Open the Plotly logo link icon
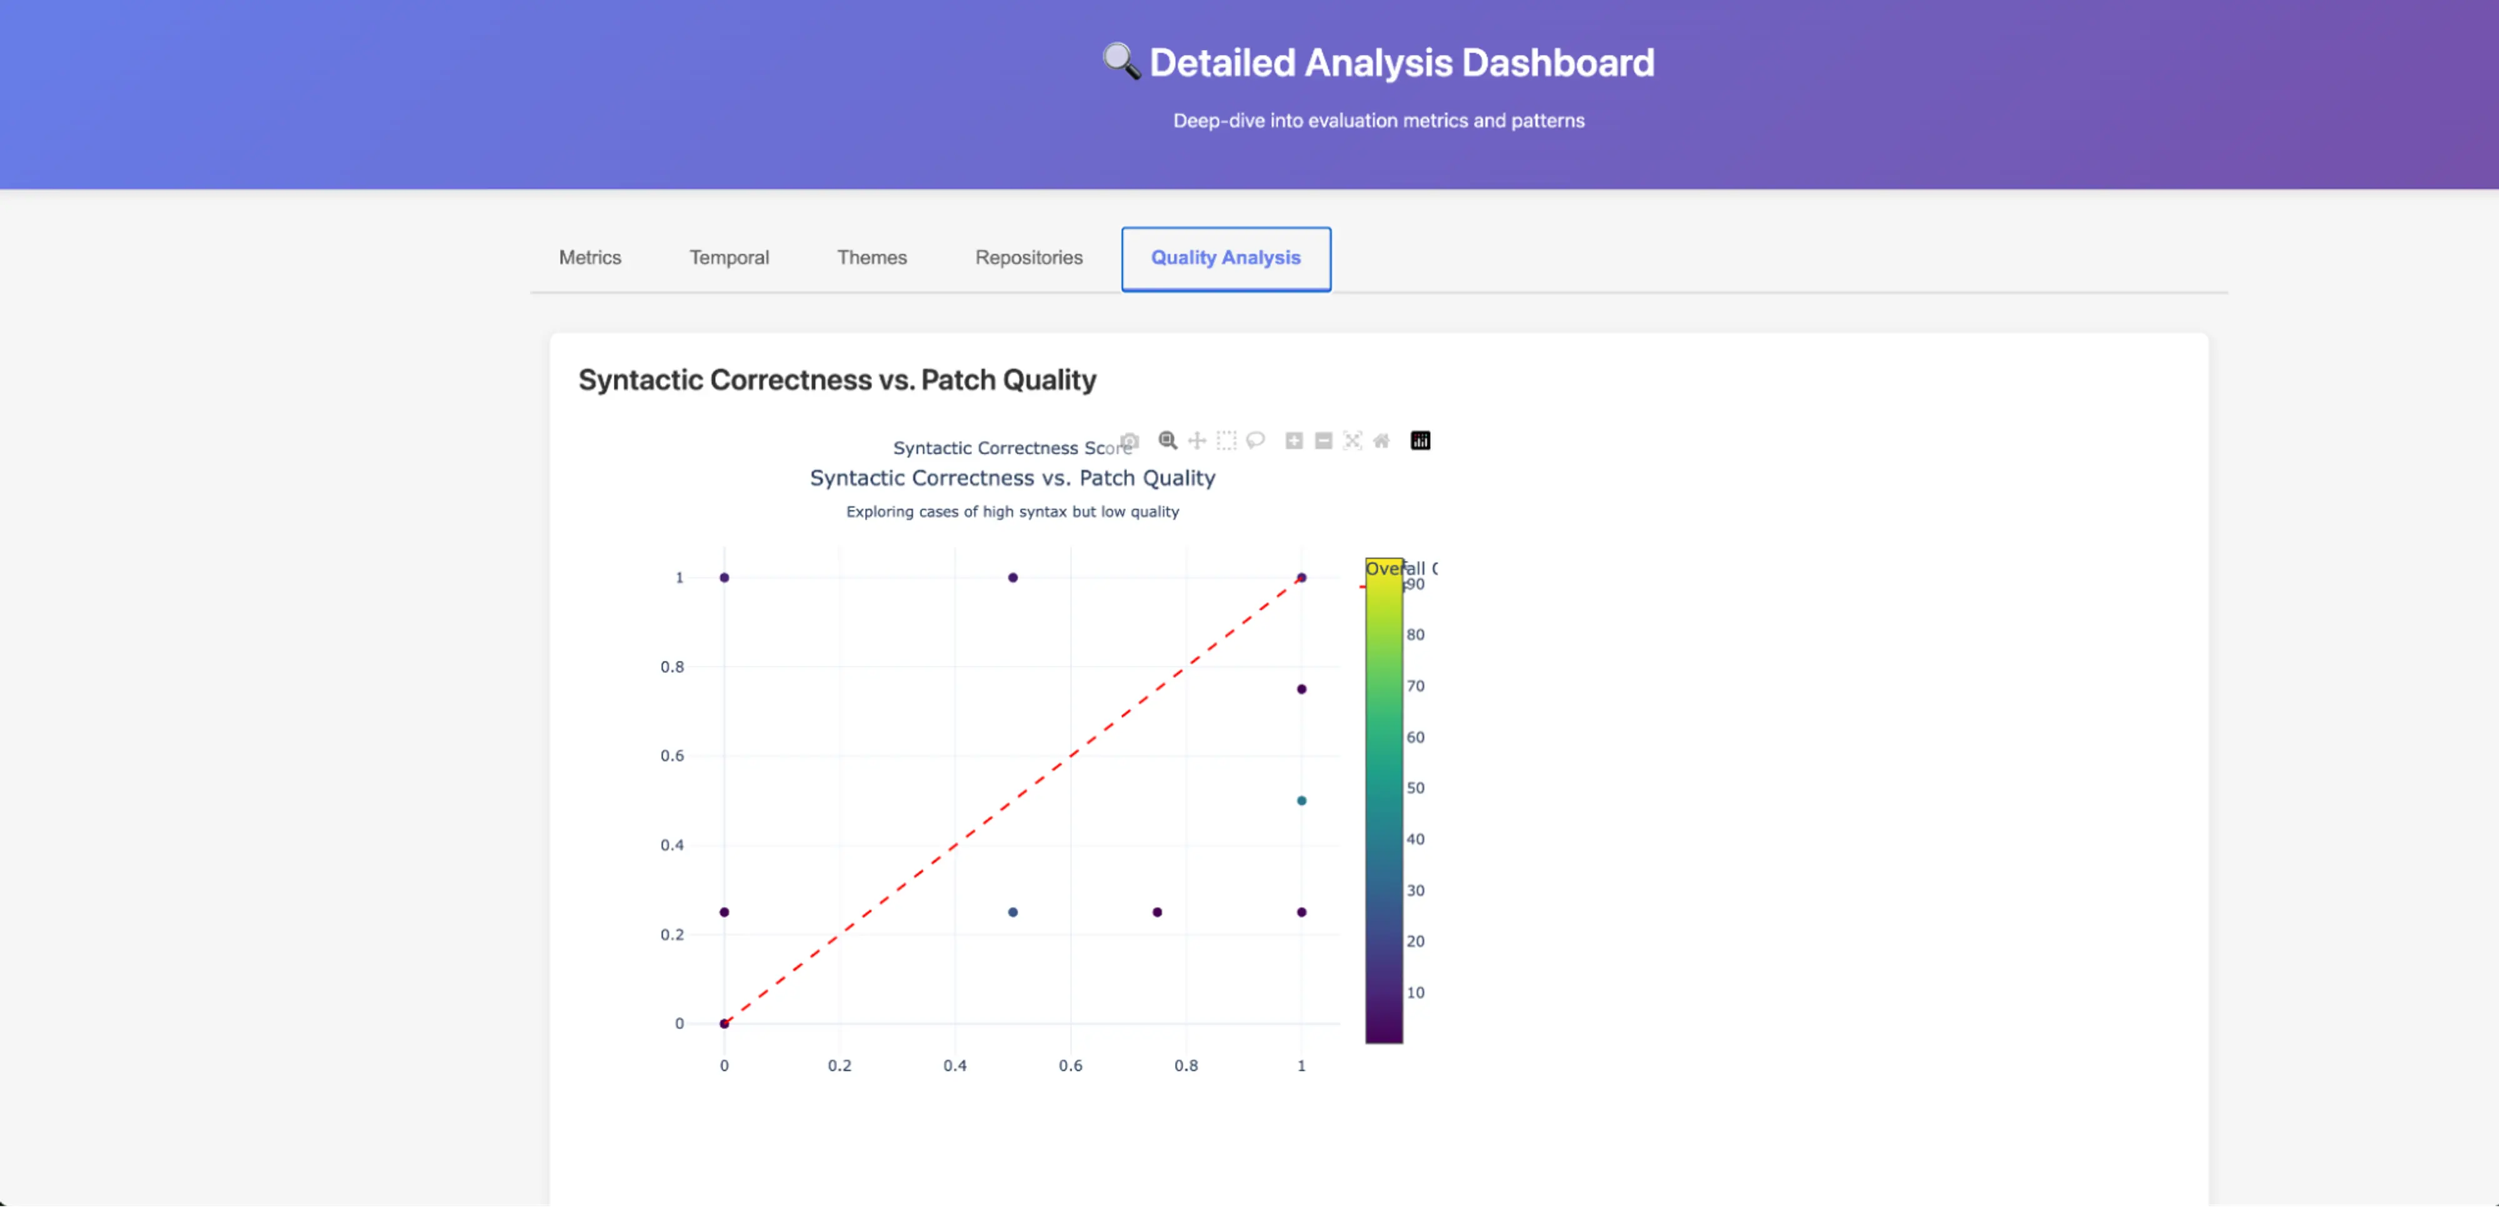 1420,441
